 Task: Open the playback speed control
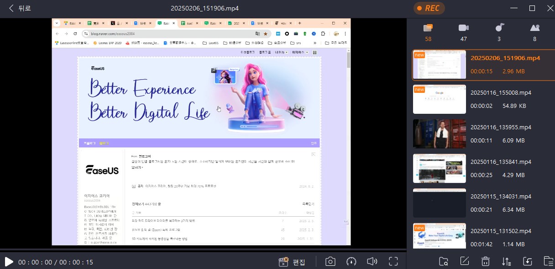351,261
